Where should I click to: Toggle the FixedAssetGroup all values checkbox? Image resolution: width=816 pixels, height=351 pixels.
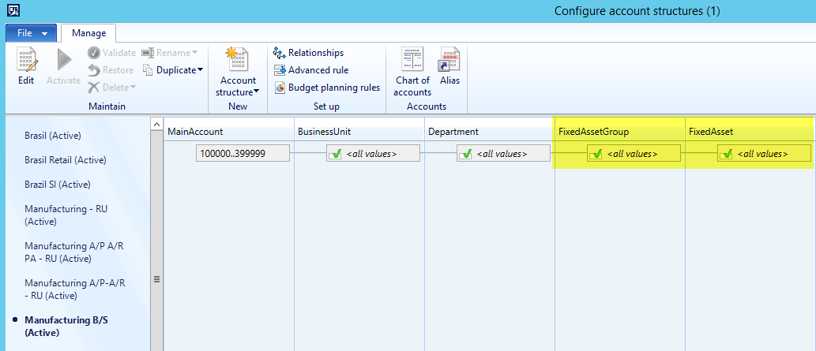click(596, 154)
